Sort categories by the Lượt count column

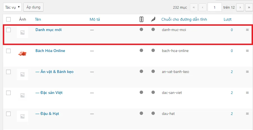coord(227,20)
